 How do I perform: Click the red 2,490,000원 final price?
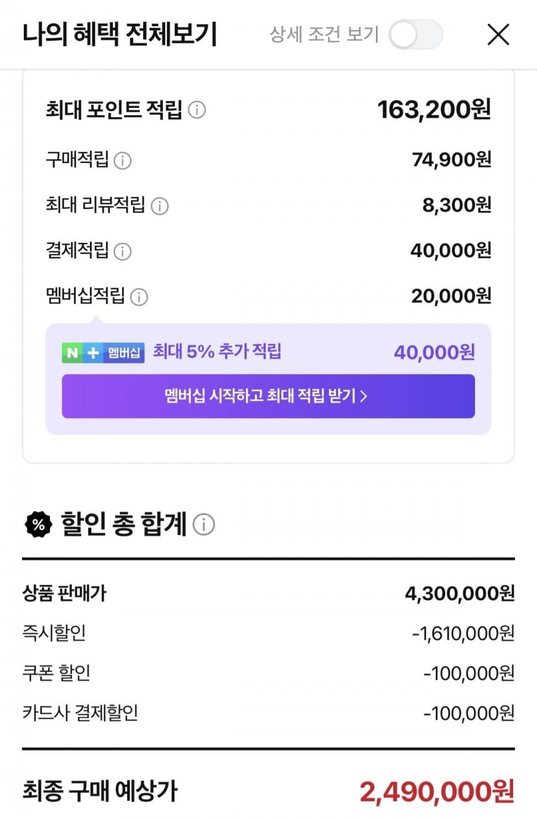436,792
